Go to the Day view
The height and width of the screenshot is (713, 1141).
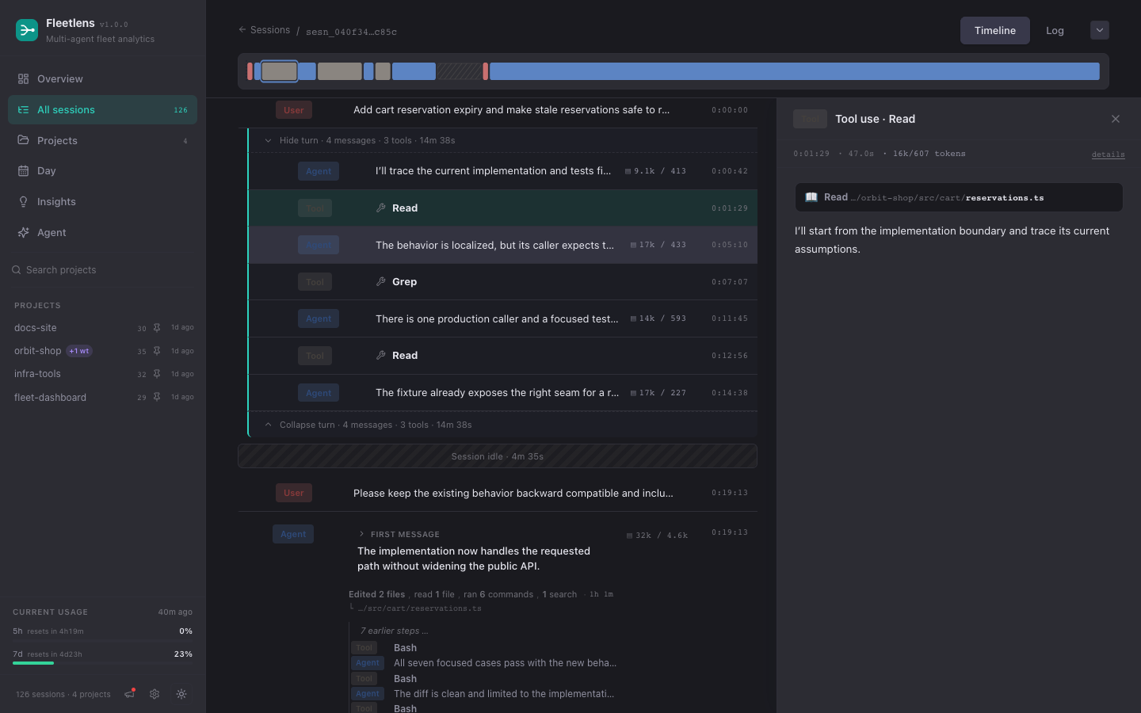102,171
